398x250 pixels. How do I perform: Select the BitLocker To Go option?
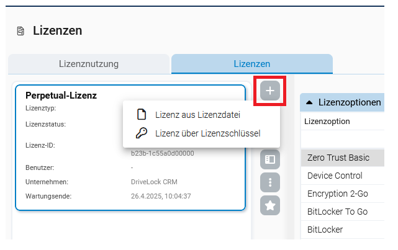click(x=337, y=212)
